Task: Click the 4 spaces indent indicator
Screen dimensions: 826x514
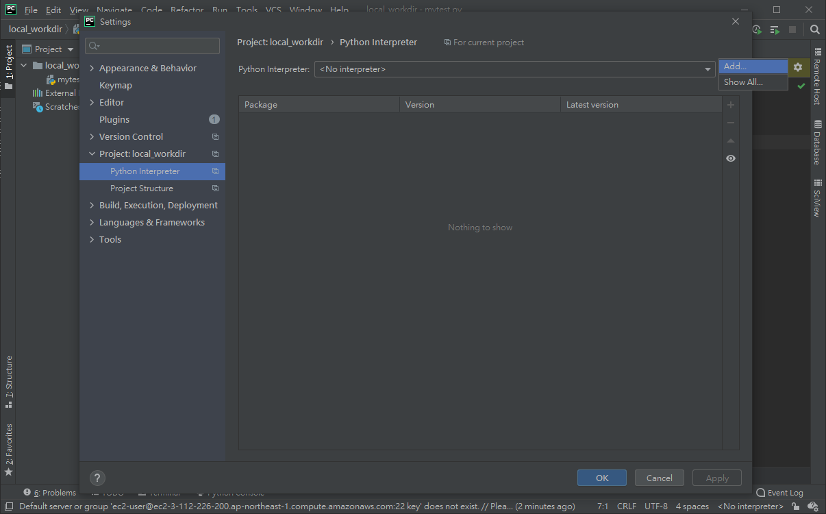Action: tap(692, 506)
